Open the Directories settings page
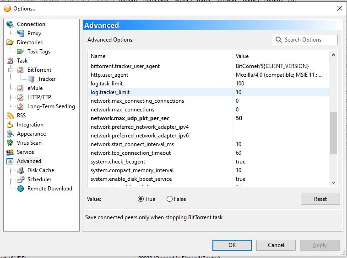Screen dimensions: 347x258 pyautogui.click(x=30, y=42)
